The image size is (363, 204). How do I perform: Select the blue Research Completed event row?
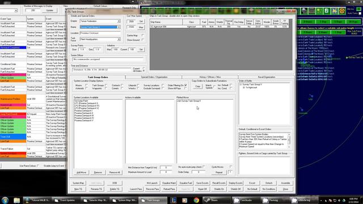[x=33, y=48]
